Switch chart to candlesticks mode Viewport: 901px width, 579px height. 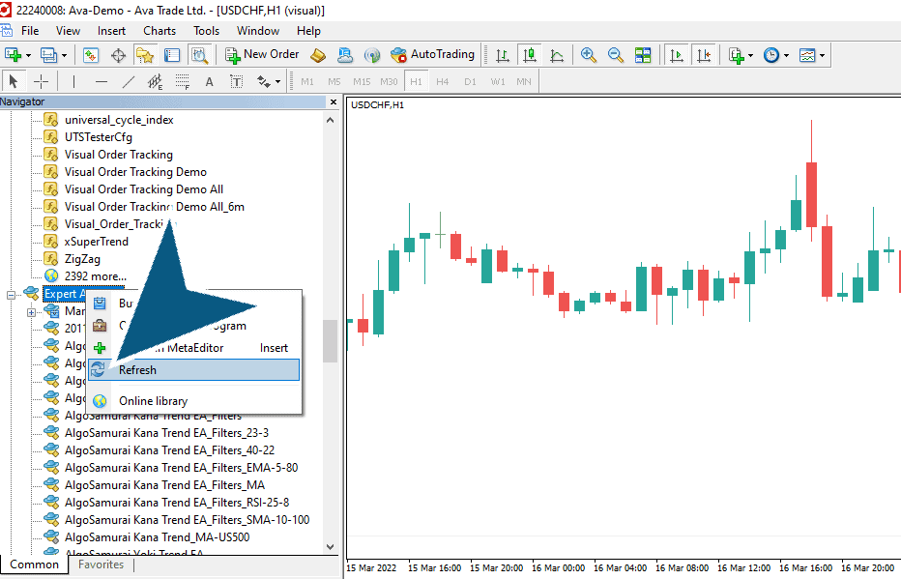click(529, 55)
